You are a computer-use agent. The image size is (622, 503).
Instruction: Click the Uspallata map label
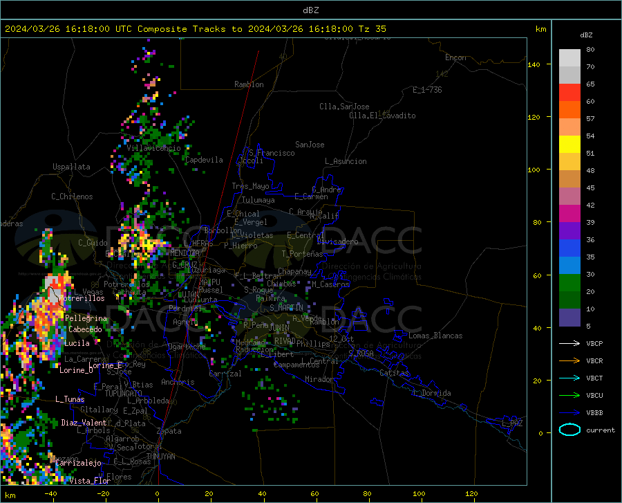[71, 167]
